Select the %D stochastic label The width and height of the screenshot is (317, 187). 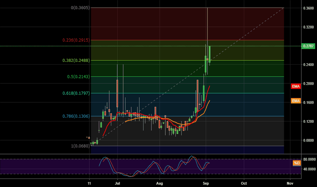tap(297, 163)
